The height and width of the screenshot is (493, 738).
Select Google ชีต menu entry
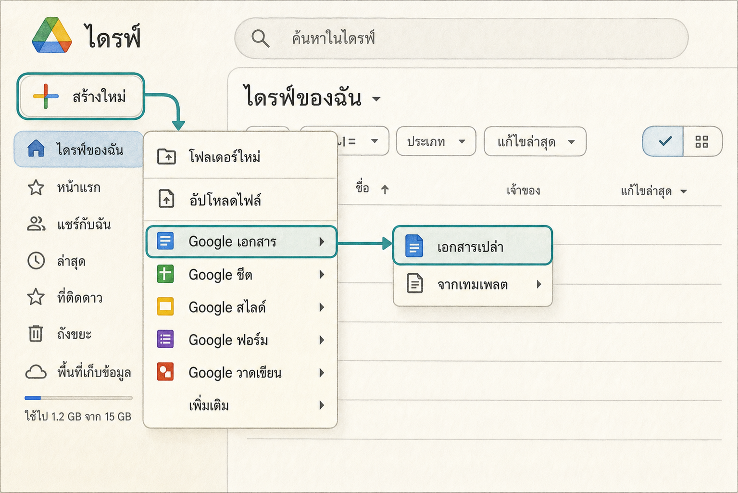[240, 274]
